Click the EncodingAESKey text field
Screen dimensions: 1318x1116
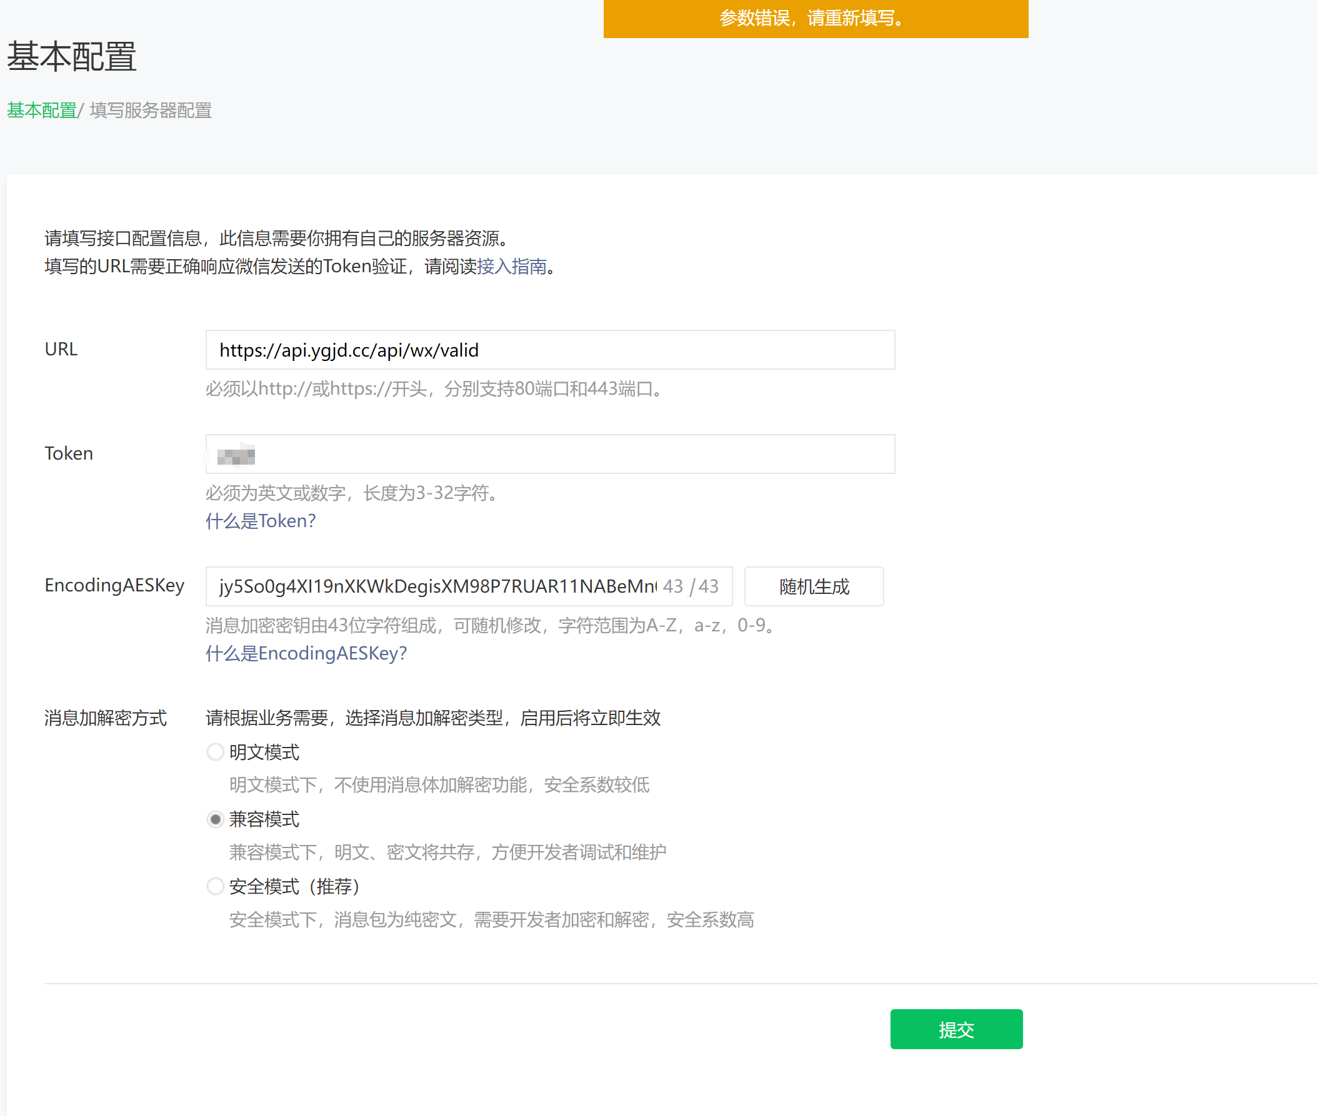[x=437, y=586]
